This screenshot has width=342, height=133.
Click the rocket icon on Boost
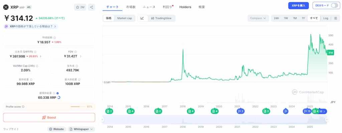coord(44,118)
